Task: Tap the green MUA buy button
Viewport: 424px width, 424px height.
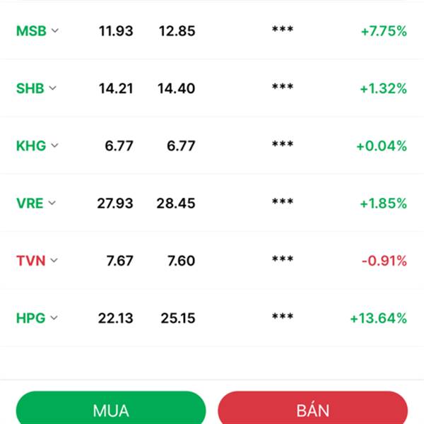Action: (x=111, y=408)
